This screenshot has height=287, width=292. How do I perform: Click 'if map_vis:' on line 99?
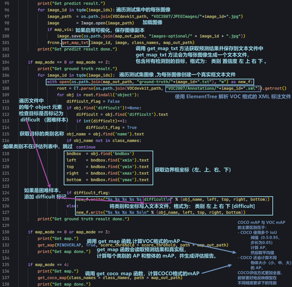pyautogui.click(x=61, y=30)
